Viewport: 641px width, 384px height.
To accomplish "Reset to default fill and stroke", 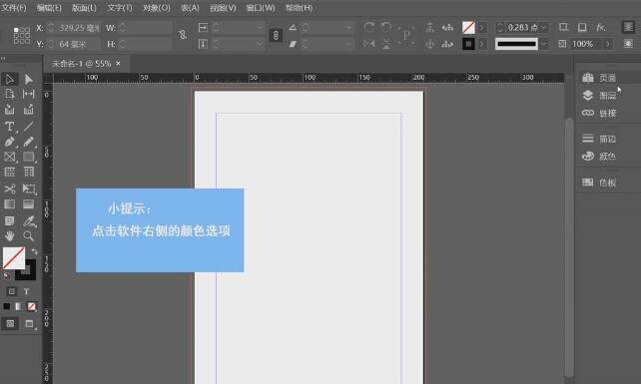I will point(7,276).
